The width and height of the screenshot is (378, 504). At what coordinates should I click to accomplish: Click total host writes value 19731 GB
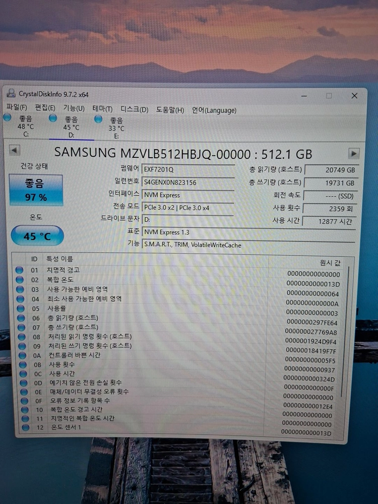pyautogui.click(x=331, y=183)
